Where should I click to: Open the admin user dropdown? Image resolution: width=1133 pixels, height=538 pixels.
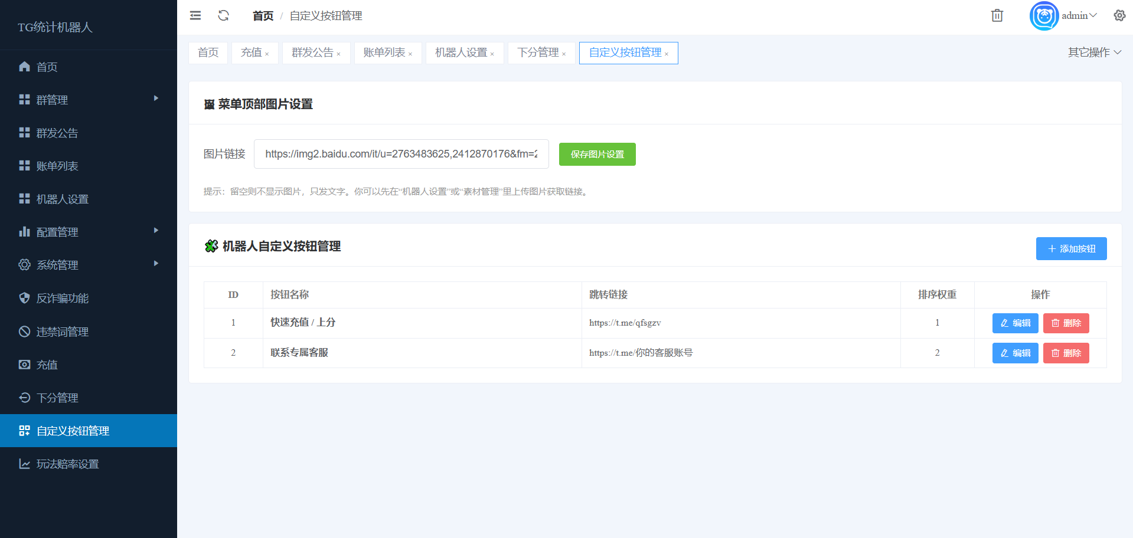click(x=1079, y=16)
